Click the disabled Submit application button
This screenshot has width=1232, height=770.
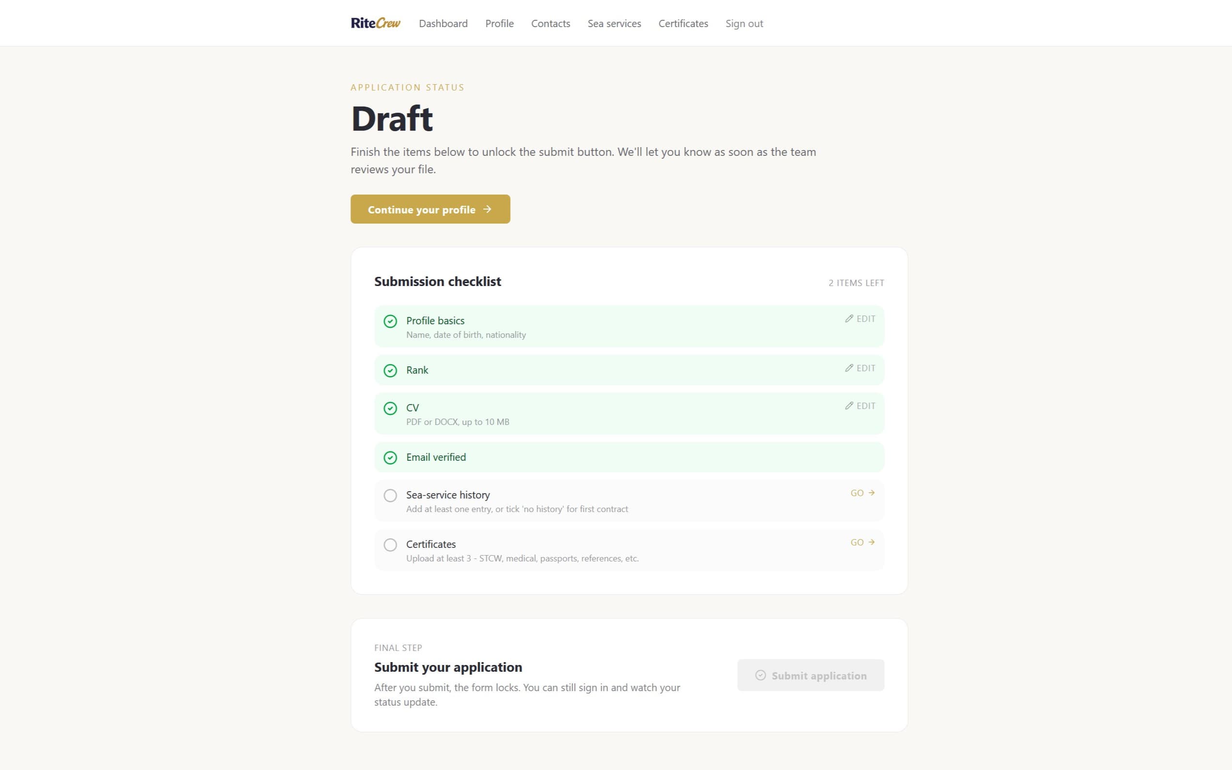810,675
